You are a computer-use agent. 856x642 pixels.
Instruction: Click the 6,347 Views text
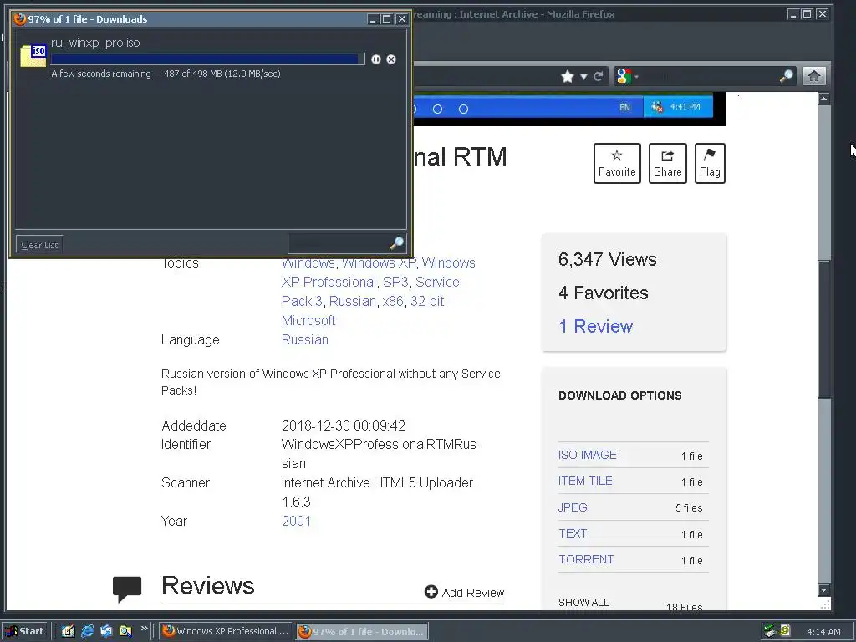pyautogui.click(x=607, y=259)
